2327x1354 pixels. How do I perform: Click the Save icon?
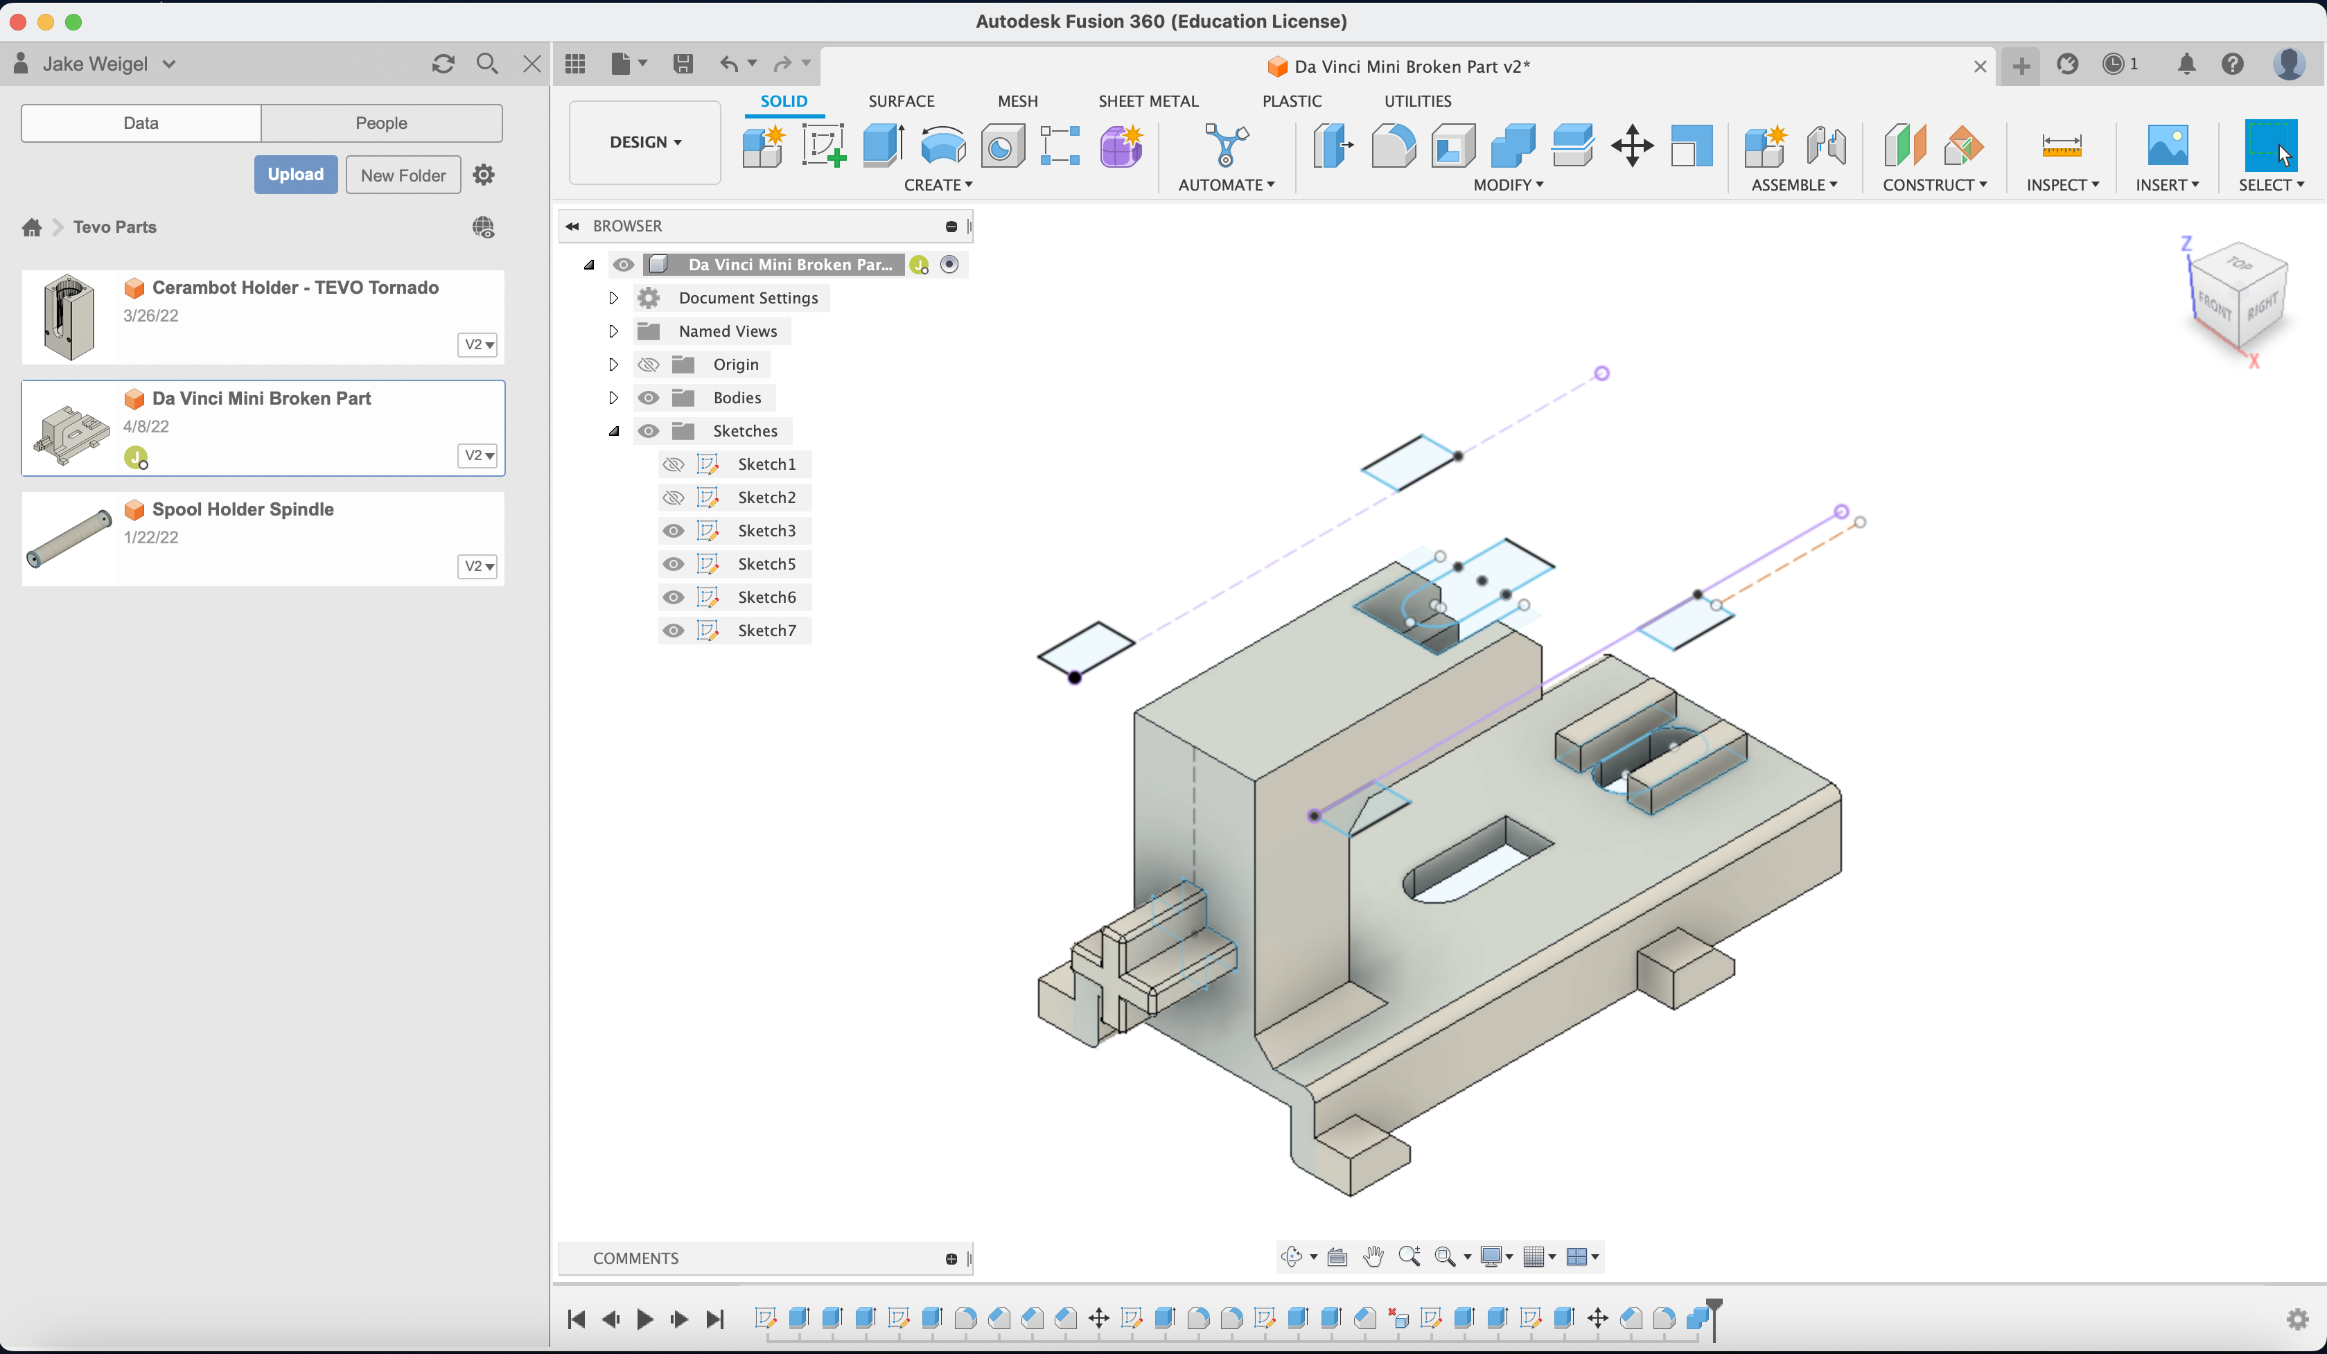tap(683, 64)
